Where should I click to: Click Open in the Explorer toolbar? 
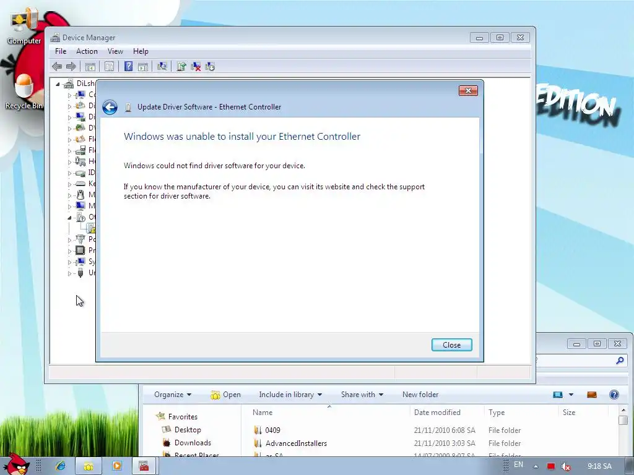225,395
